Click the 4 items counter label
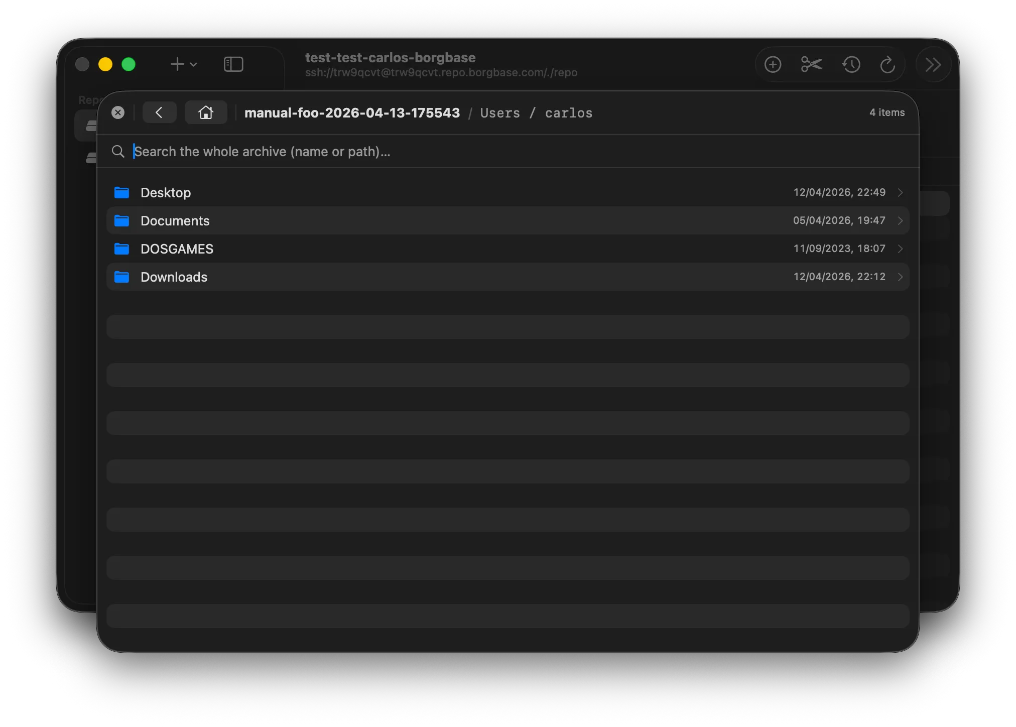 point(886,112)
